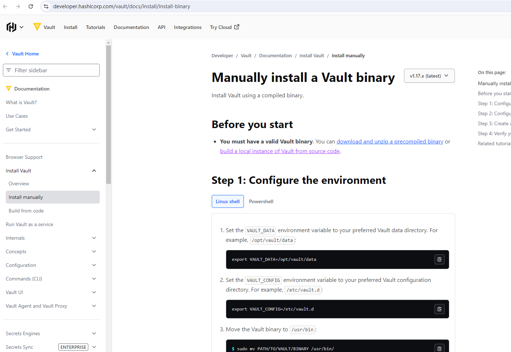Jump to Step 1 in page outline

tap(494, 103)
